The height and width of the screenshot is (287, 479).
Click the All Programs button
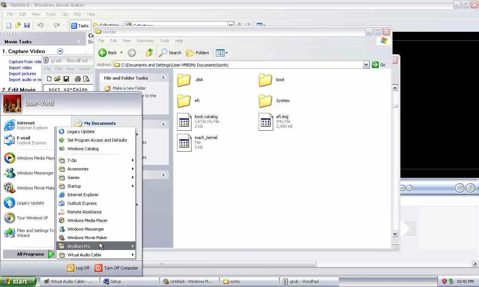coord(29,254)
